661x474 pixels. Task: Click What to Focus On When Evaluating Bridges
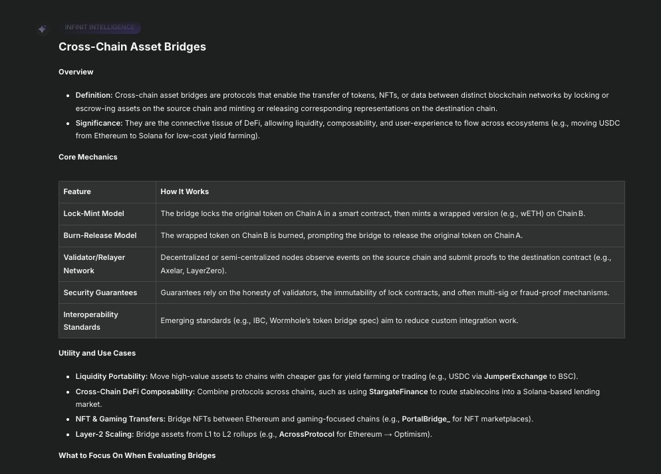pyautogui.click(x=137, y=455)
